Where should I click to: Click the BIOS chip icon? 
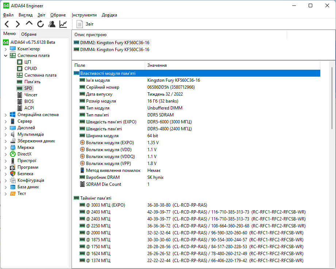19,101
